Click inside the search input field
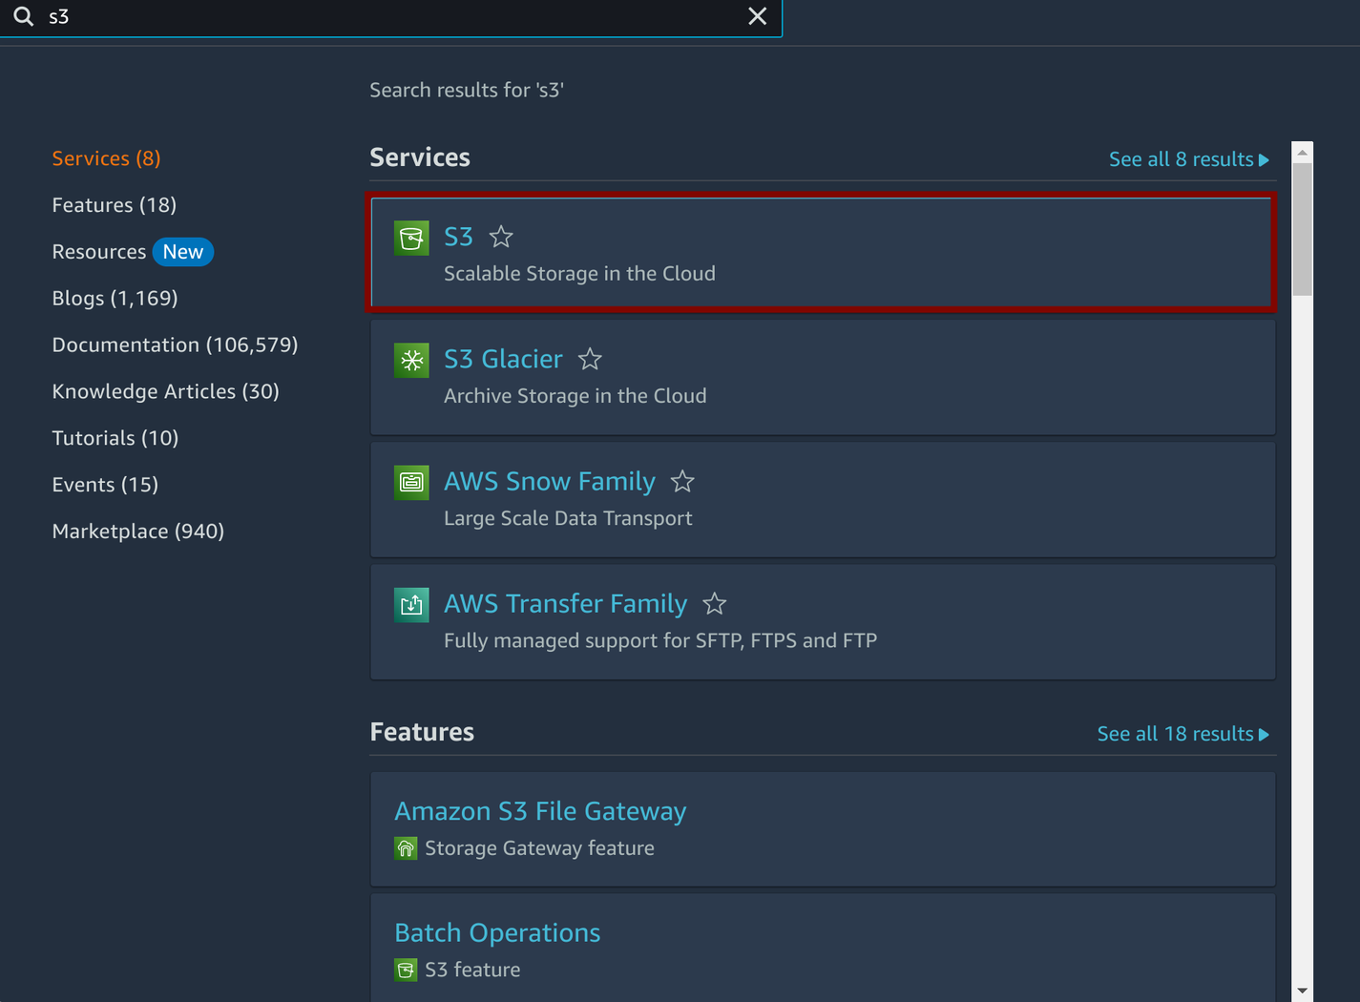The height and width of the screenshot is (1002, 1360). 382,16
